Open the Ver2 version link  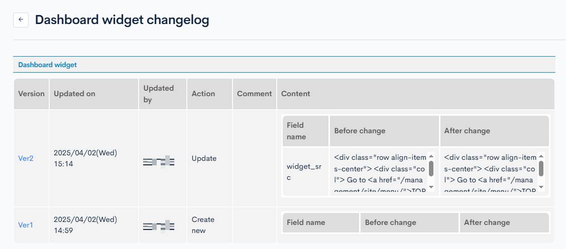26,158
